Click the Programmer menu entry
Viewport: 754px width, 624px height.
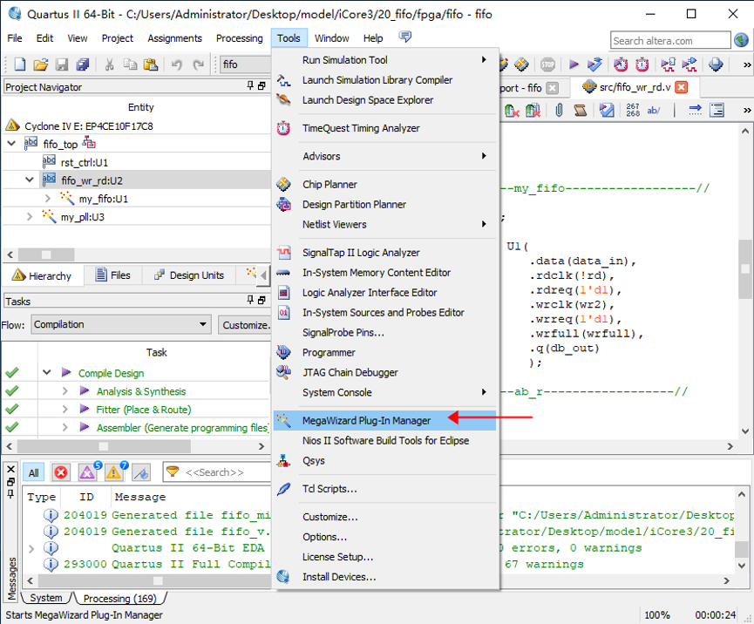coord(329,352)
